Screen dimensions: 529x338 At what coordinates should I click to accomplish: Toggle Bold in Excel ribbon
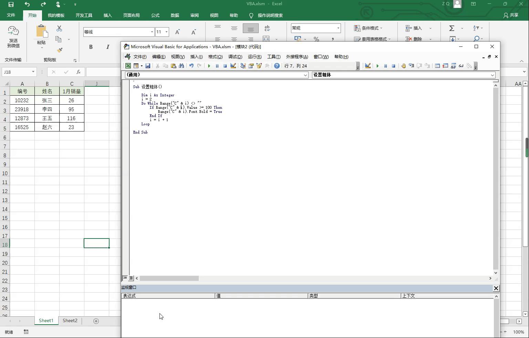91,47
